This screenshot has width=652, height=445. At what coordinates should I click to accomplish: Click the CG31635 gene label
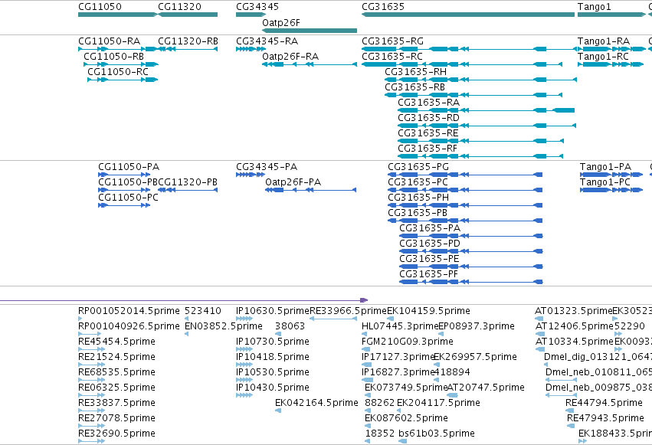[383, 7]
